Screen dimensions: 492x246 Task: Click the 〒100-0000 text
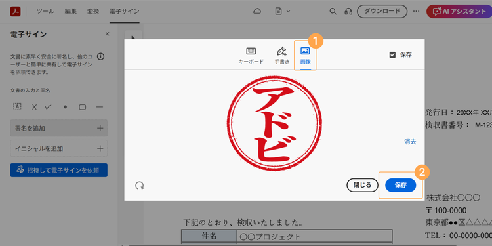pyautogui.click(x=446, y=210)
